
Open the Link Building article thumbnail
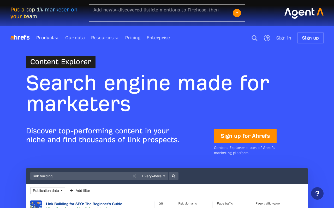pos(36,204)
